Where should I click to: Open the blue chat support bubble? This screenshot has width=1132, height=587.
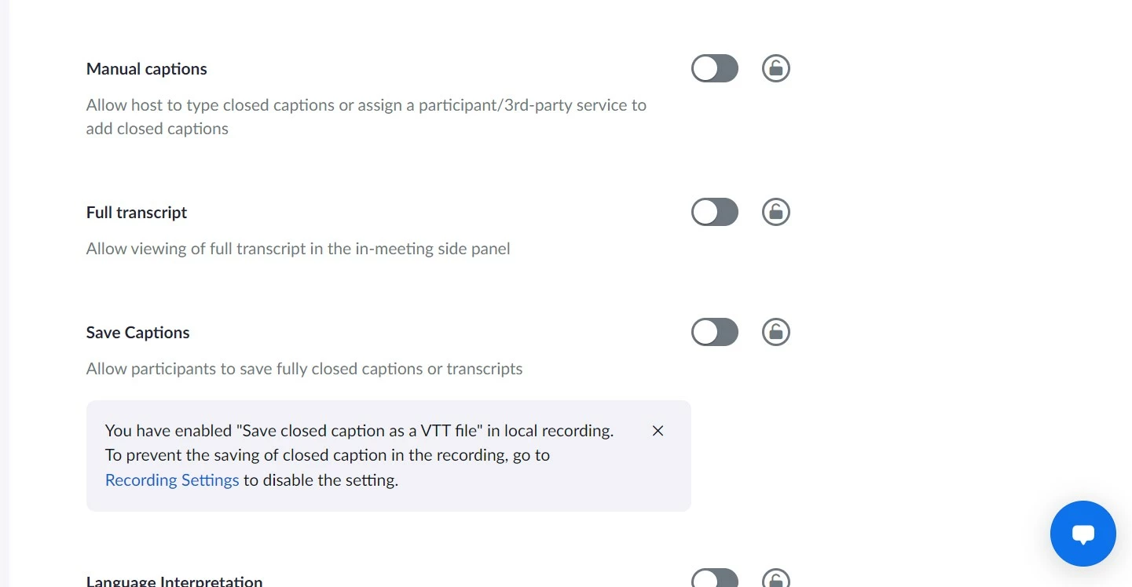click(1083, 534)
